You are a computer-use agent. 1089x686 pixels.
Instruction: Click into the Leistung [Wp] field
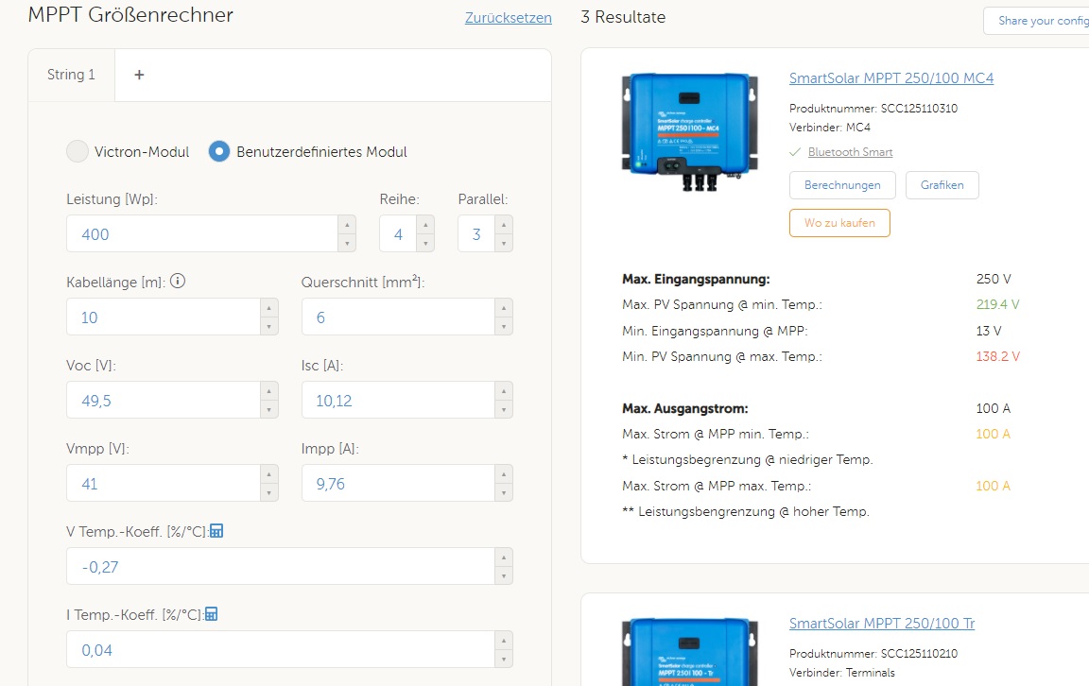pyautogui.click(x=202, y=234)
